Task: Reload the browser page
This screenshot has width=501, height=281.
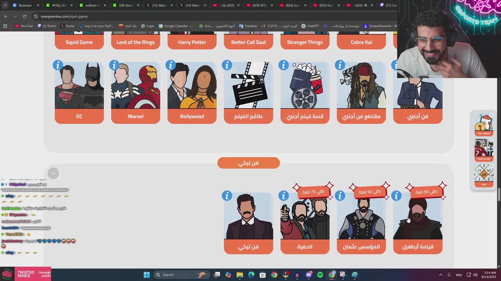Action: point(24,16)
